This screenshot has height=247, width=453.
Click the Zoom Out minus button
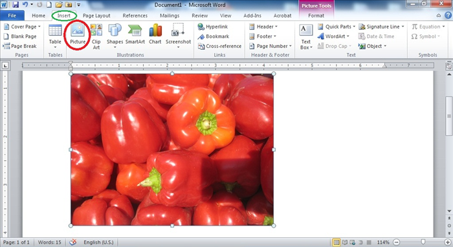tap(396, 242)
